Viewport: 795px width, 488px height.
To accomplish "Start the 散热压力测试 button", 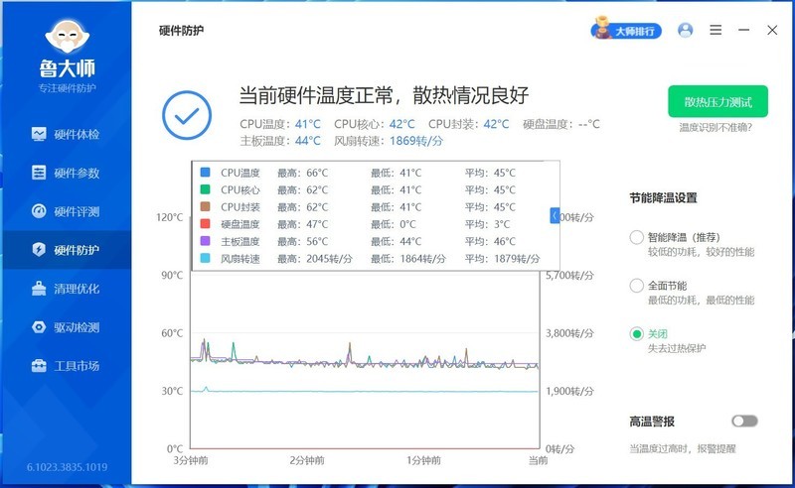I will pos(717,102).
